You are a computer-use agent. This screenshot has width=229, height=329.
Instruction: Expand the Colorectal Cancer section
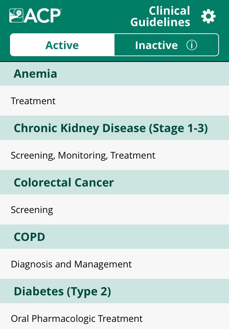pos(63,182)
